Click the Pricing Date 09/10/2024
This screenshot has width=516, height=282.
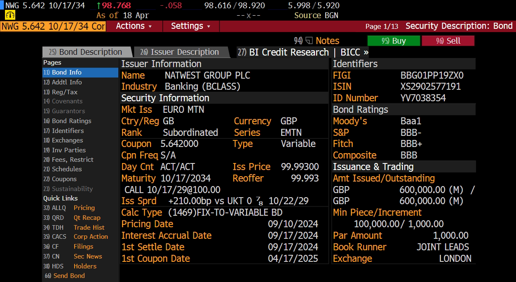point(293,224)
